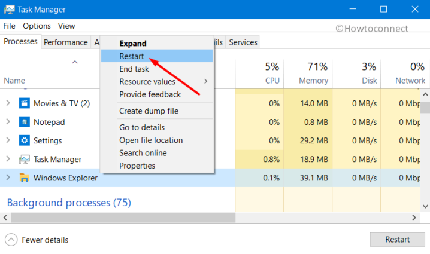Image resolution: width=430 pixels, height=254 pixels.
Task: Click the horizontal scrollbar left arrow
Action: [5, 218]
